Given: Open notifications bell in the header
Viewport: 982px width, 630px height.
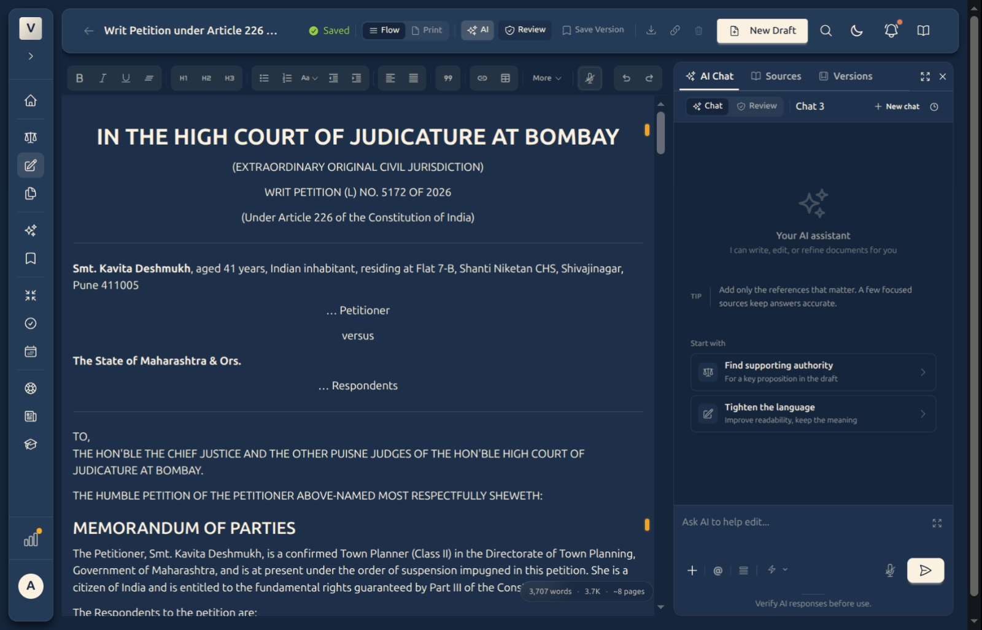Looking at the screenshot, I should (x=891, y=31).
